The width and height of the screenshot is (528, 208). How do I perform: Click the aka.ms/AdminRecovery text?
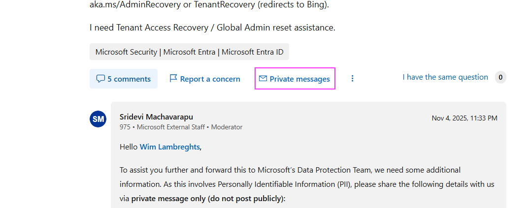134,5
